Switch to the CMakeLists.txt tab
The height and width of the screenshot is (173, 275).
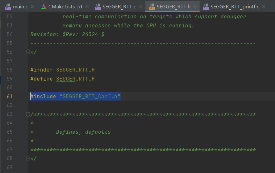65,6
